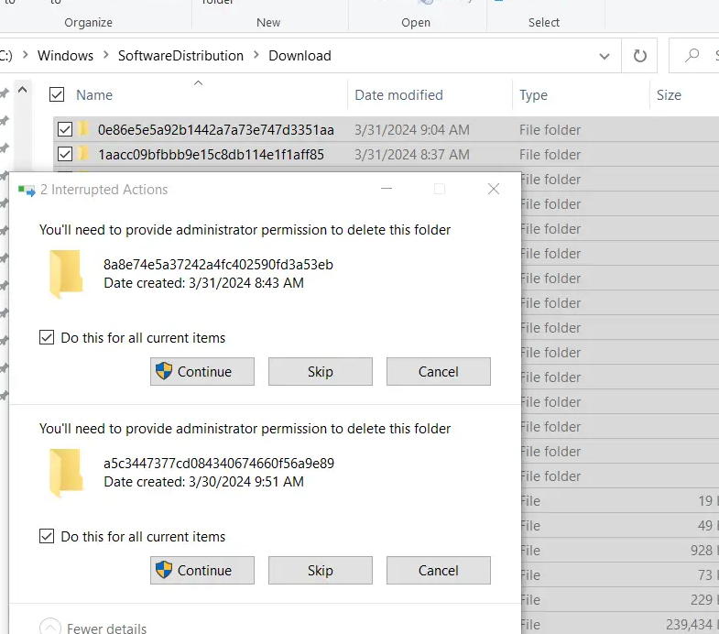Click the navigation pane scroll-up arrow

click(x=23, y=90)
